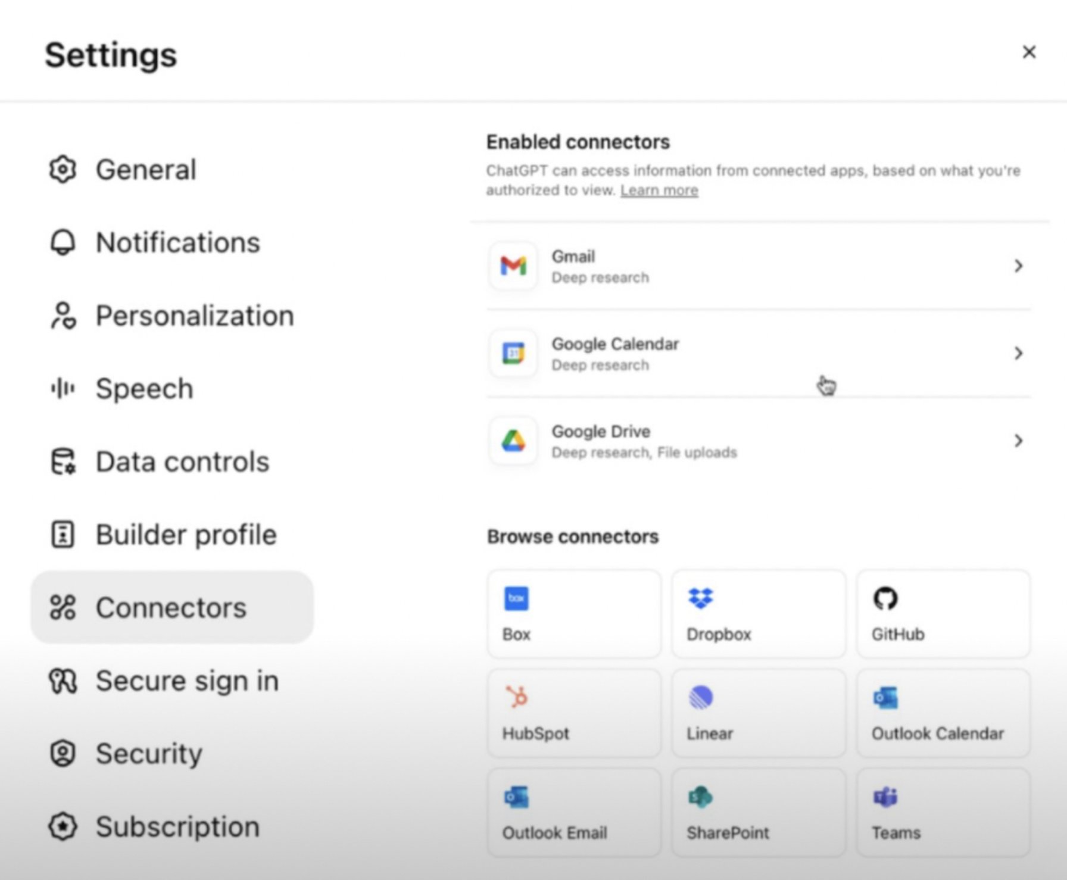The image size is (1067, 880).
Task: Click the HubSpot logo icon
Action: (x=516, y=697)
